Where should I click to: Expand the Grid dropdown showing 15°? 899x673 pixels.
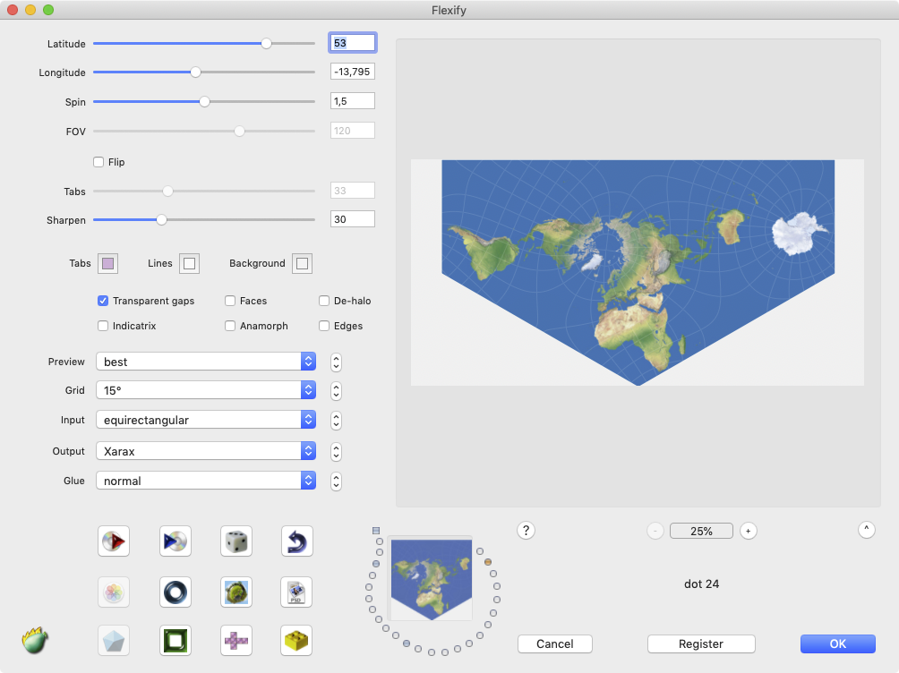[x=206, y=390]
